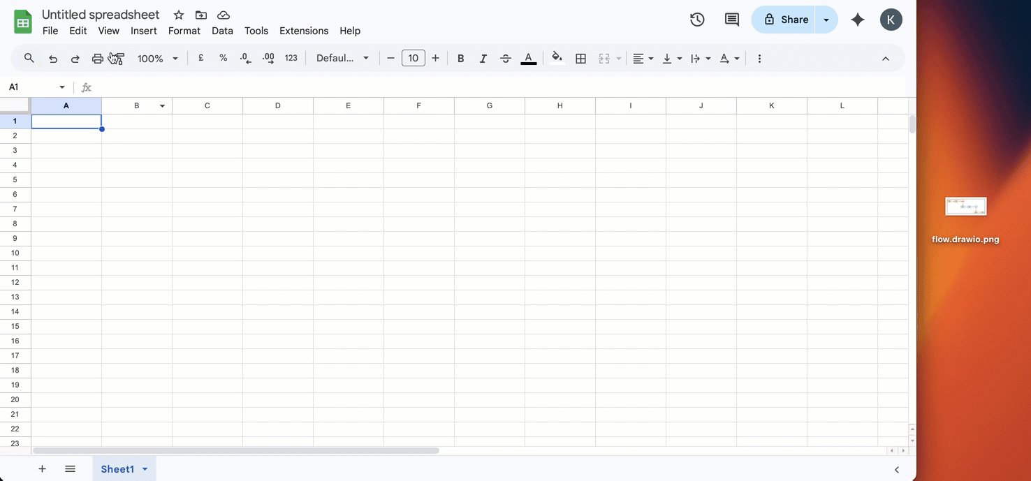1031x481 pixels.
Task: Open the text color picker
Action: tap(528, 58)
